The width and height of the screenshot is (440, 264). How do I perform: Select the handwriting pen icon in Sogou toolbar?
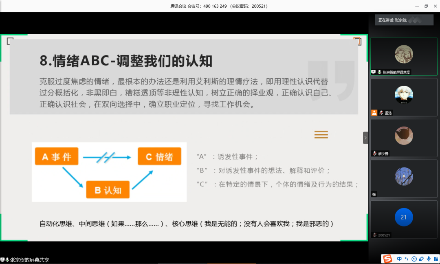click(x=422, y=259)
